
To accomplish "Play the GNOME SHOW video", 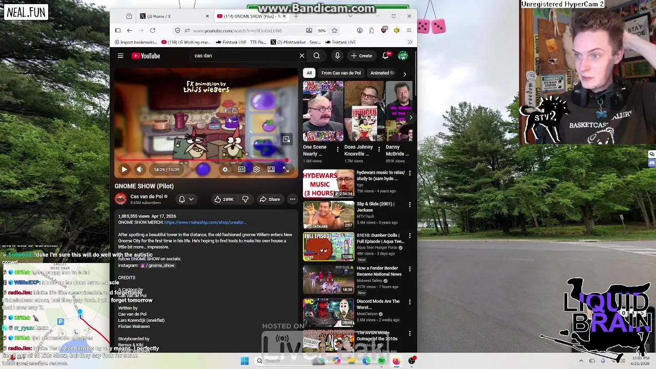I will 124,169.
